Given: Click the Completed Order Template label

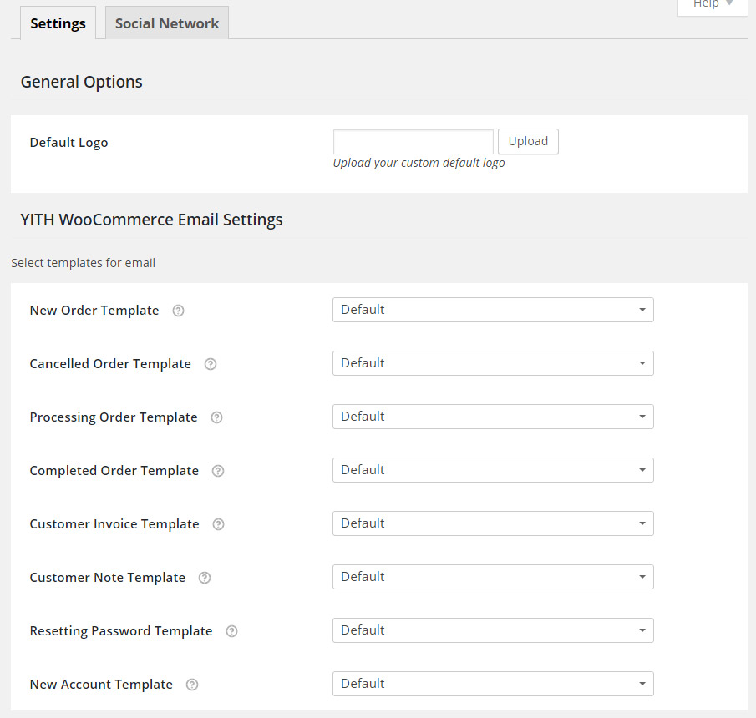Looking at the screenshot, I should pyautogui.click(x=114, y=471).
